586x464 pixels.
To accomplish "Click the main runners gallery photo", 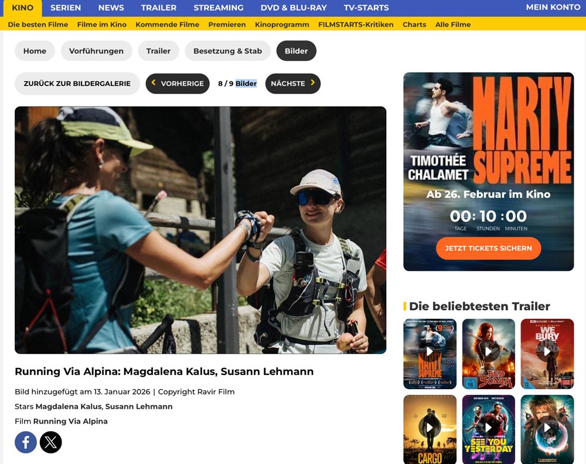I will (x=200, y=230).
